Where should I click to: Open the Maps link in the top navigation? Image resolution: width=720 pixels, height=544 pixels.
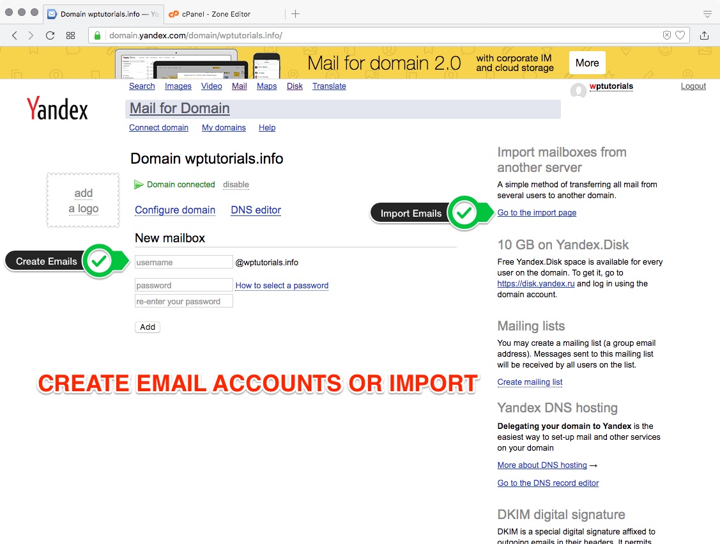click(x=267, y=86)
